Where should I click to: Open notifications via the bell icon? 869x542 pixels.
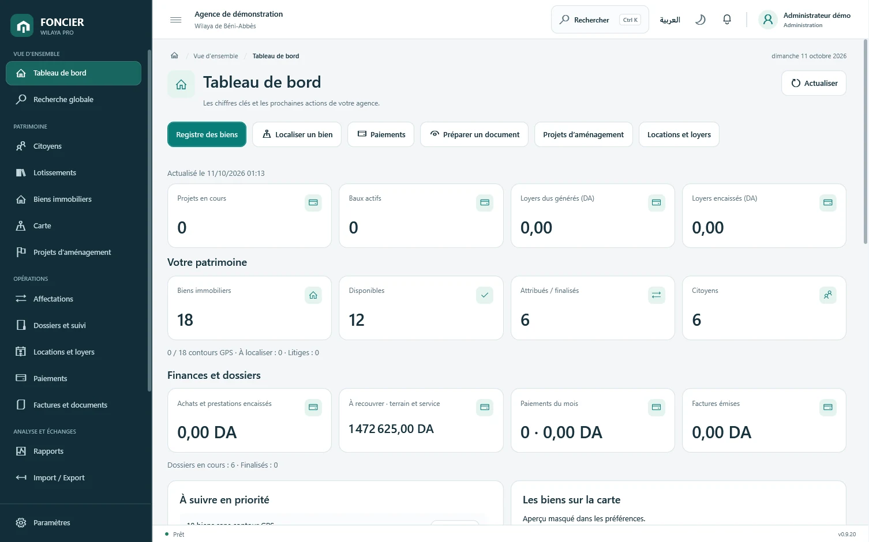[727, 20]
